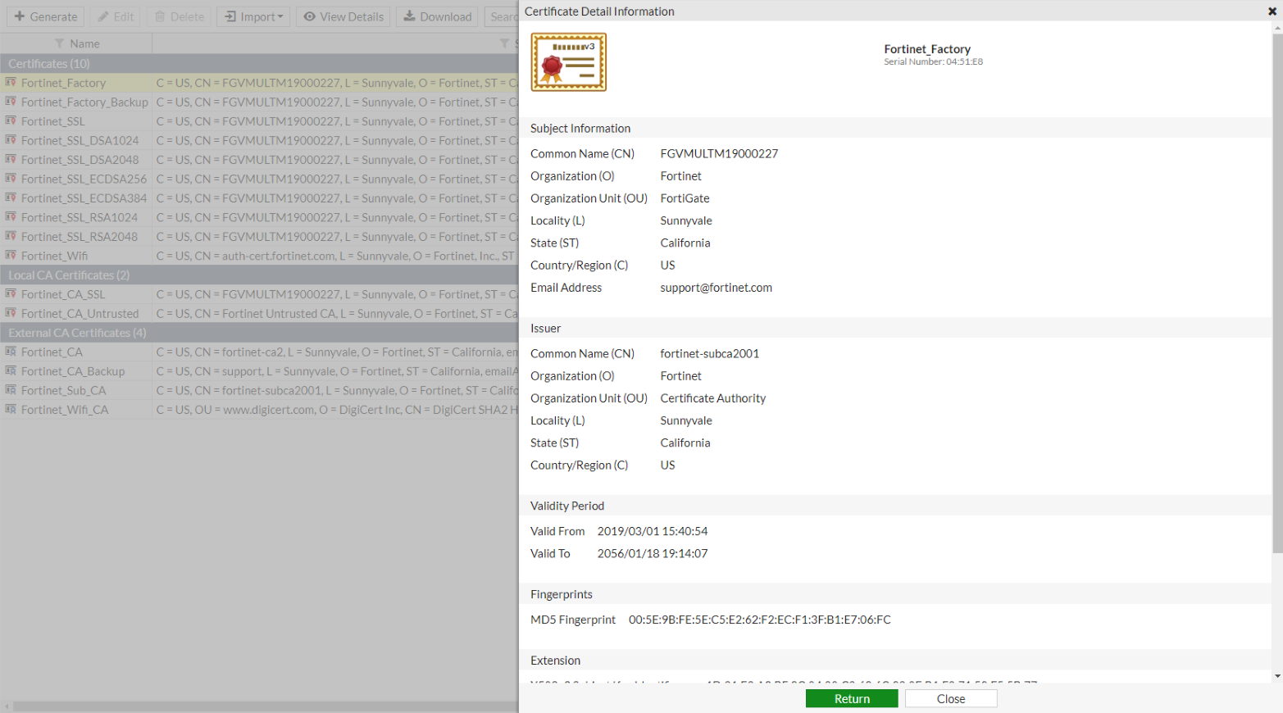This screenshot has width=1283, height=713.
Task: Select the Fortinet_SSL certificate row
Action: pos(259,121)
